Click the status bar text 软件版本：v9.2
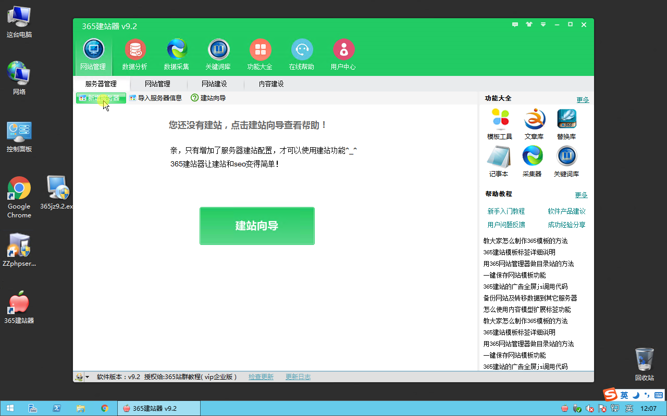 coord(118,377)
